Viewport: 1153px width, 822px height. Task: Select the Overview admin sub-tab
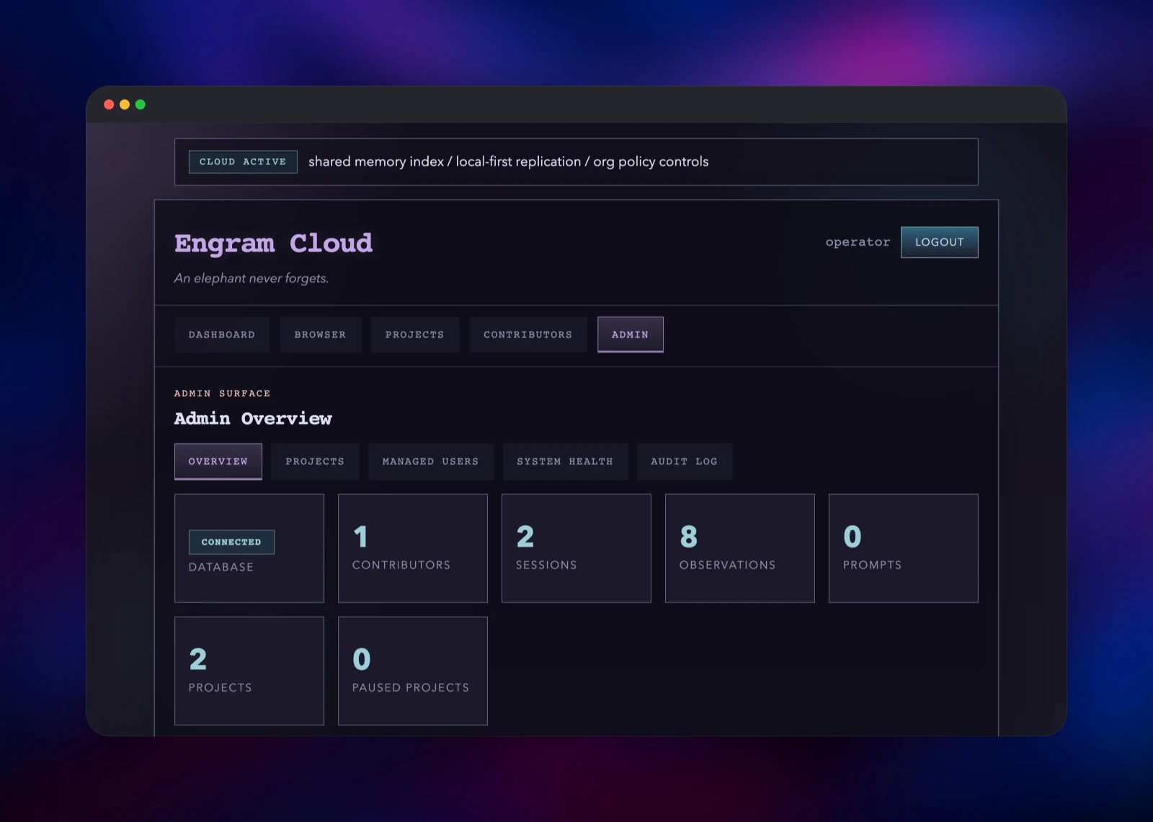coord(218,461)
